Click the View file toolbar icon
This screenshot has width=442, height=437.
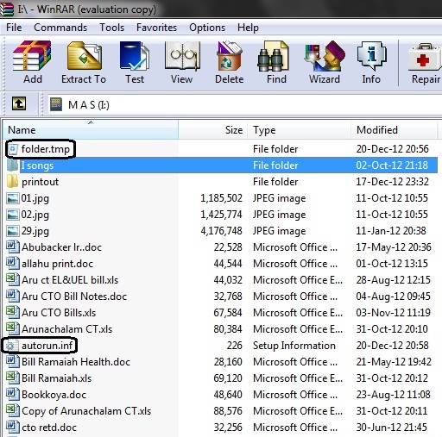(x=182, y=56)
